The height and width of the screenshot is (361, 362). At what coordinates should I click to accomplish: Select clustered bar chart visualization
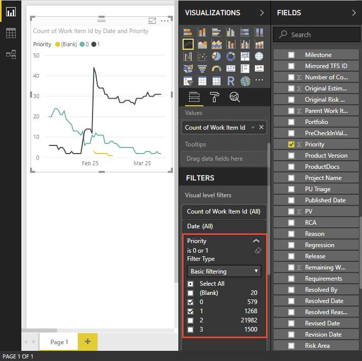pyautogui.click(x=216, y=32)
